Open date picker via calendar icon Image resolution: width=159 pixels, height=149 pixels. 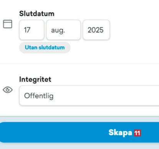click(x=8, y=24)
